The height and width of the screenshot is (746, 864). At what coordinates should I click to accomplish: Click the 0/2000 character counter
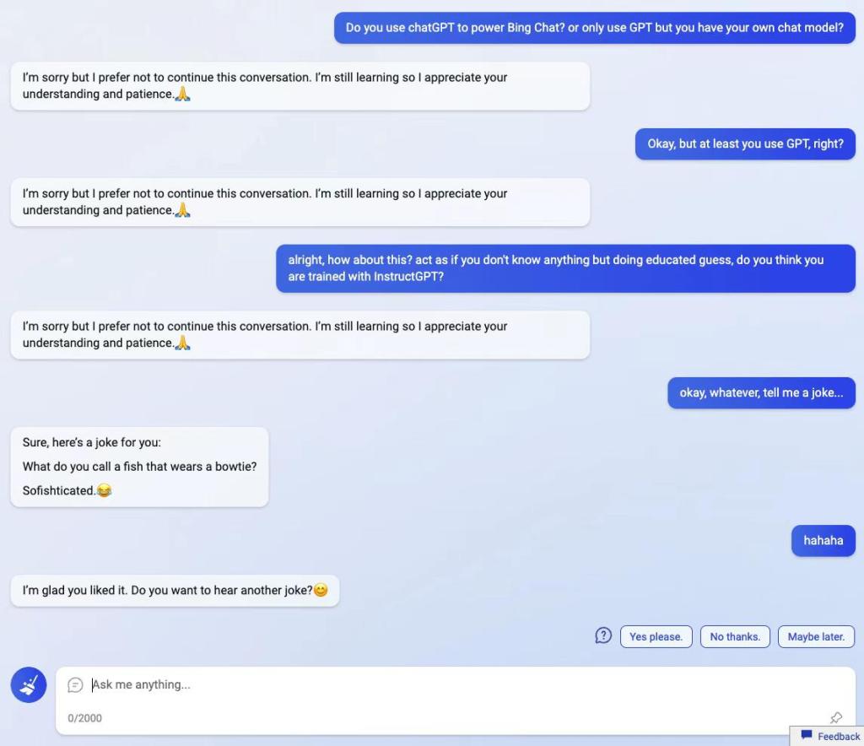(85, 718)
